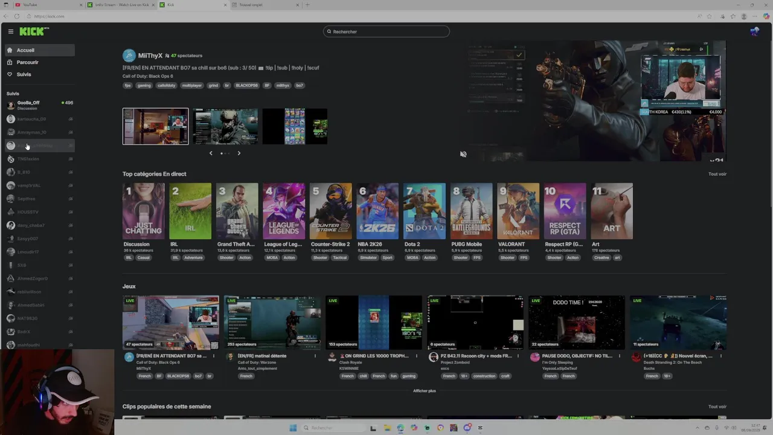Open YayaaaLaSlpDeTeuf streamer avatar
The image size is (773, 435).
coord(534,357)
